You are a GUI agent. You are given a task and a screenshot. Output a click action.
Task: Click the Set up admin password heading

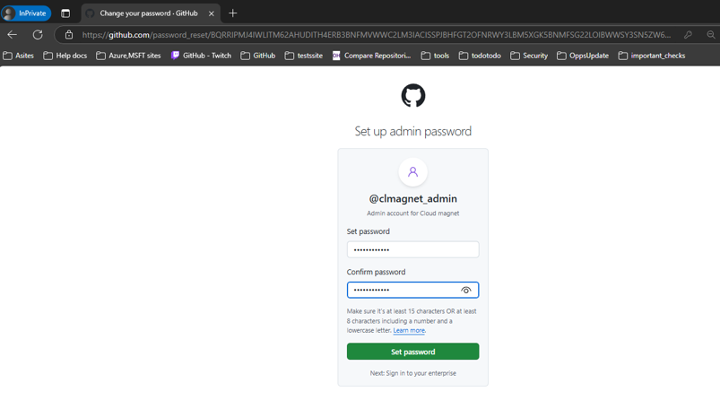[412, 131]
